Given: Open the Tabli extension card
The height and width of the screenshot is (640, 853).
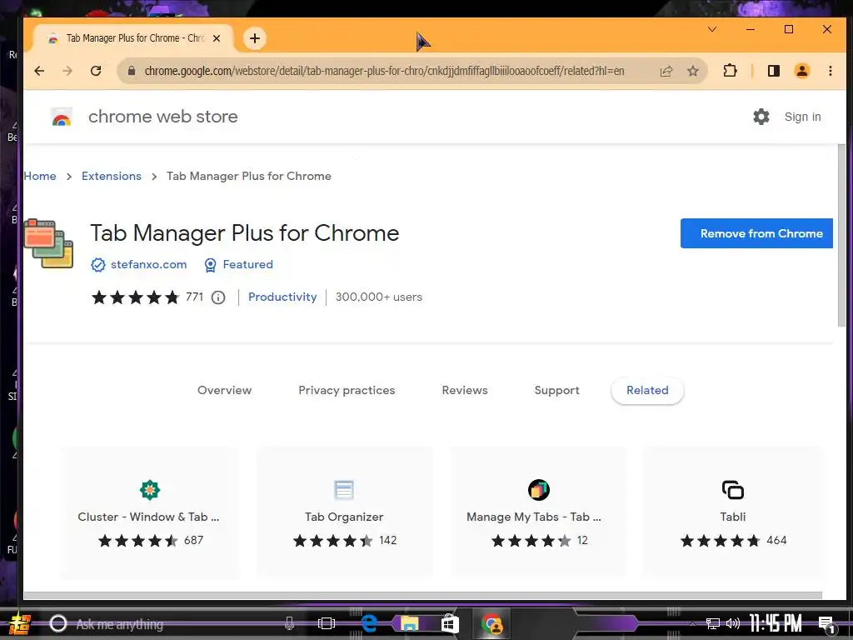Looking at the screenshot, I should (733, 512).
